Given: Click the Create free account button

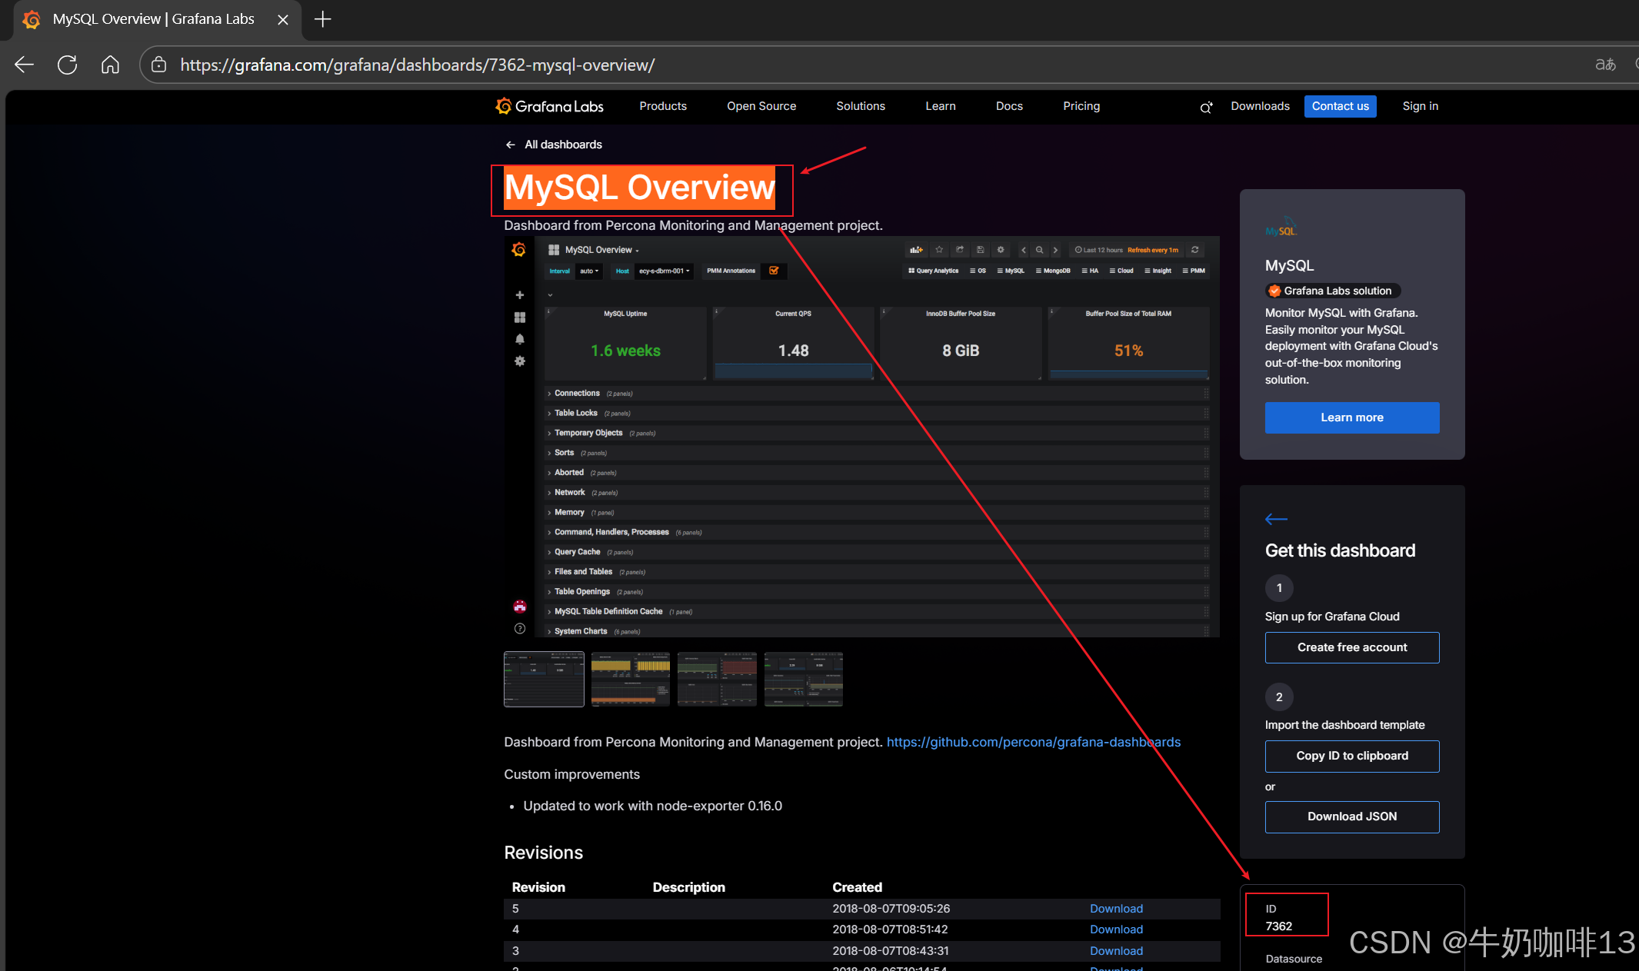Looking at the screenshot, I should click(1351, 647).
